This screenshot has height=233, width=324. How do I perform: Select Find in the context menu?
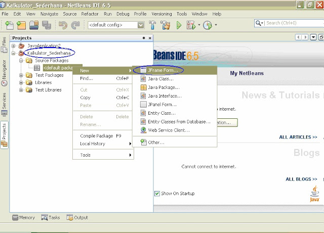point(103,78)
